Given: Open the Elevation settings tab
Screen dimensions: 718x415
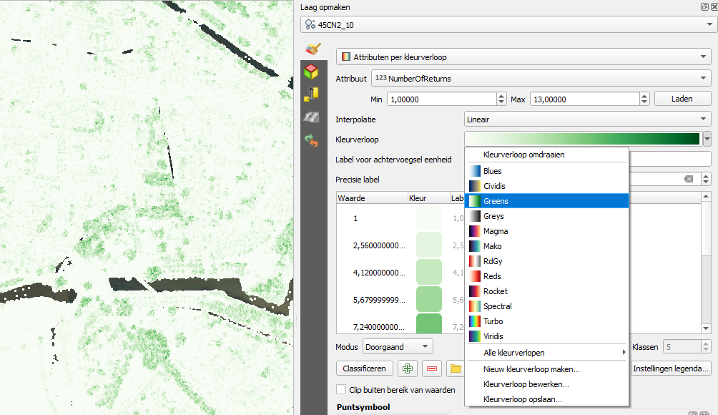Looking at the screenshot, I should (312, 94).
